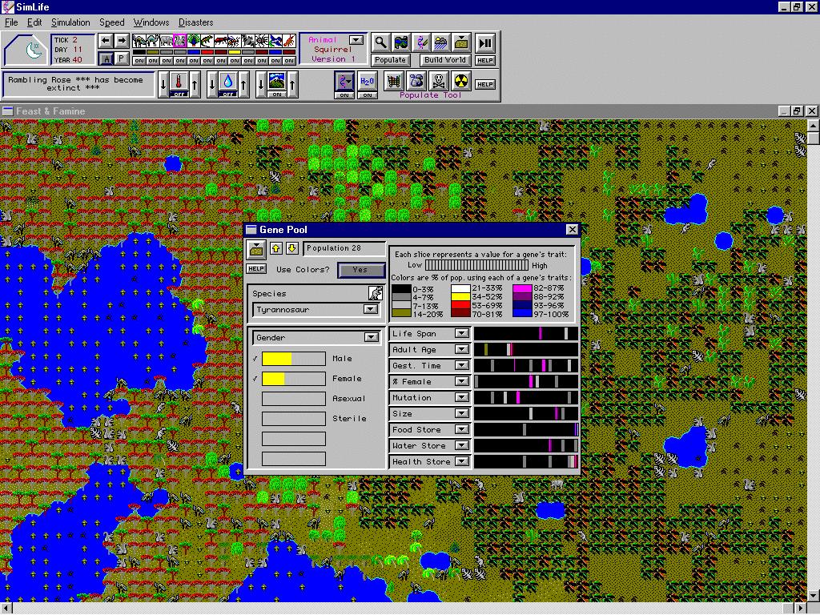Open the Food Store dropdown arrow
Viewport: 820px width, 615px height.
tap(461, 429)
